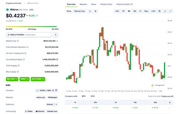Copy the WAL contract address
178x114 pixels.
point(53,90)
